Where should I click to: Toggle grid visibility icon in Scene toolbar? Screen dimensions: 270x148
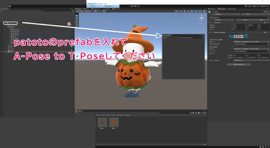pyautogui.click(x=95, y=11)
